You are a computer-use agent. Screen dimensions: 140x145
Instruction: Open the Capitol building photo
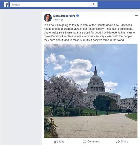pos(91,91)
